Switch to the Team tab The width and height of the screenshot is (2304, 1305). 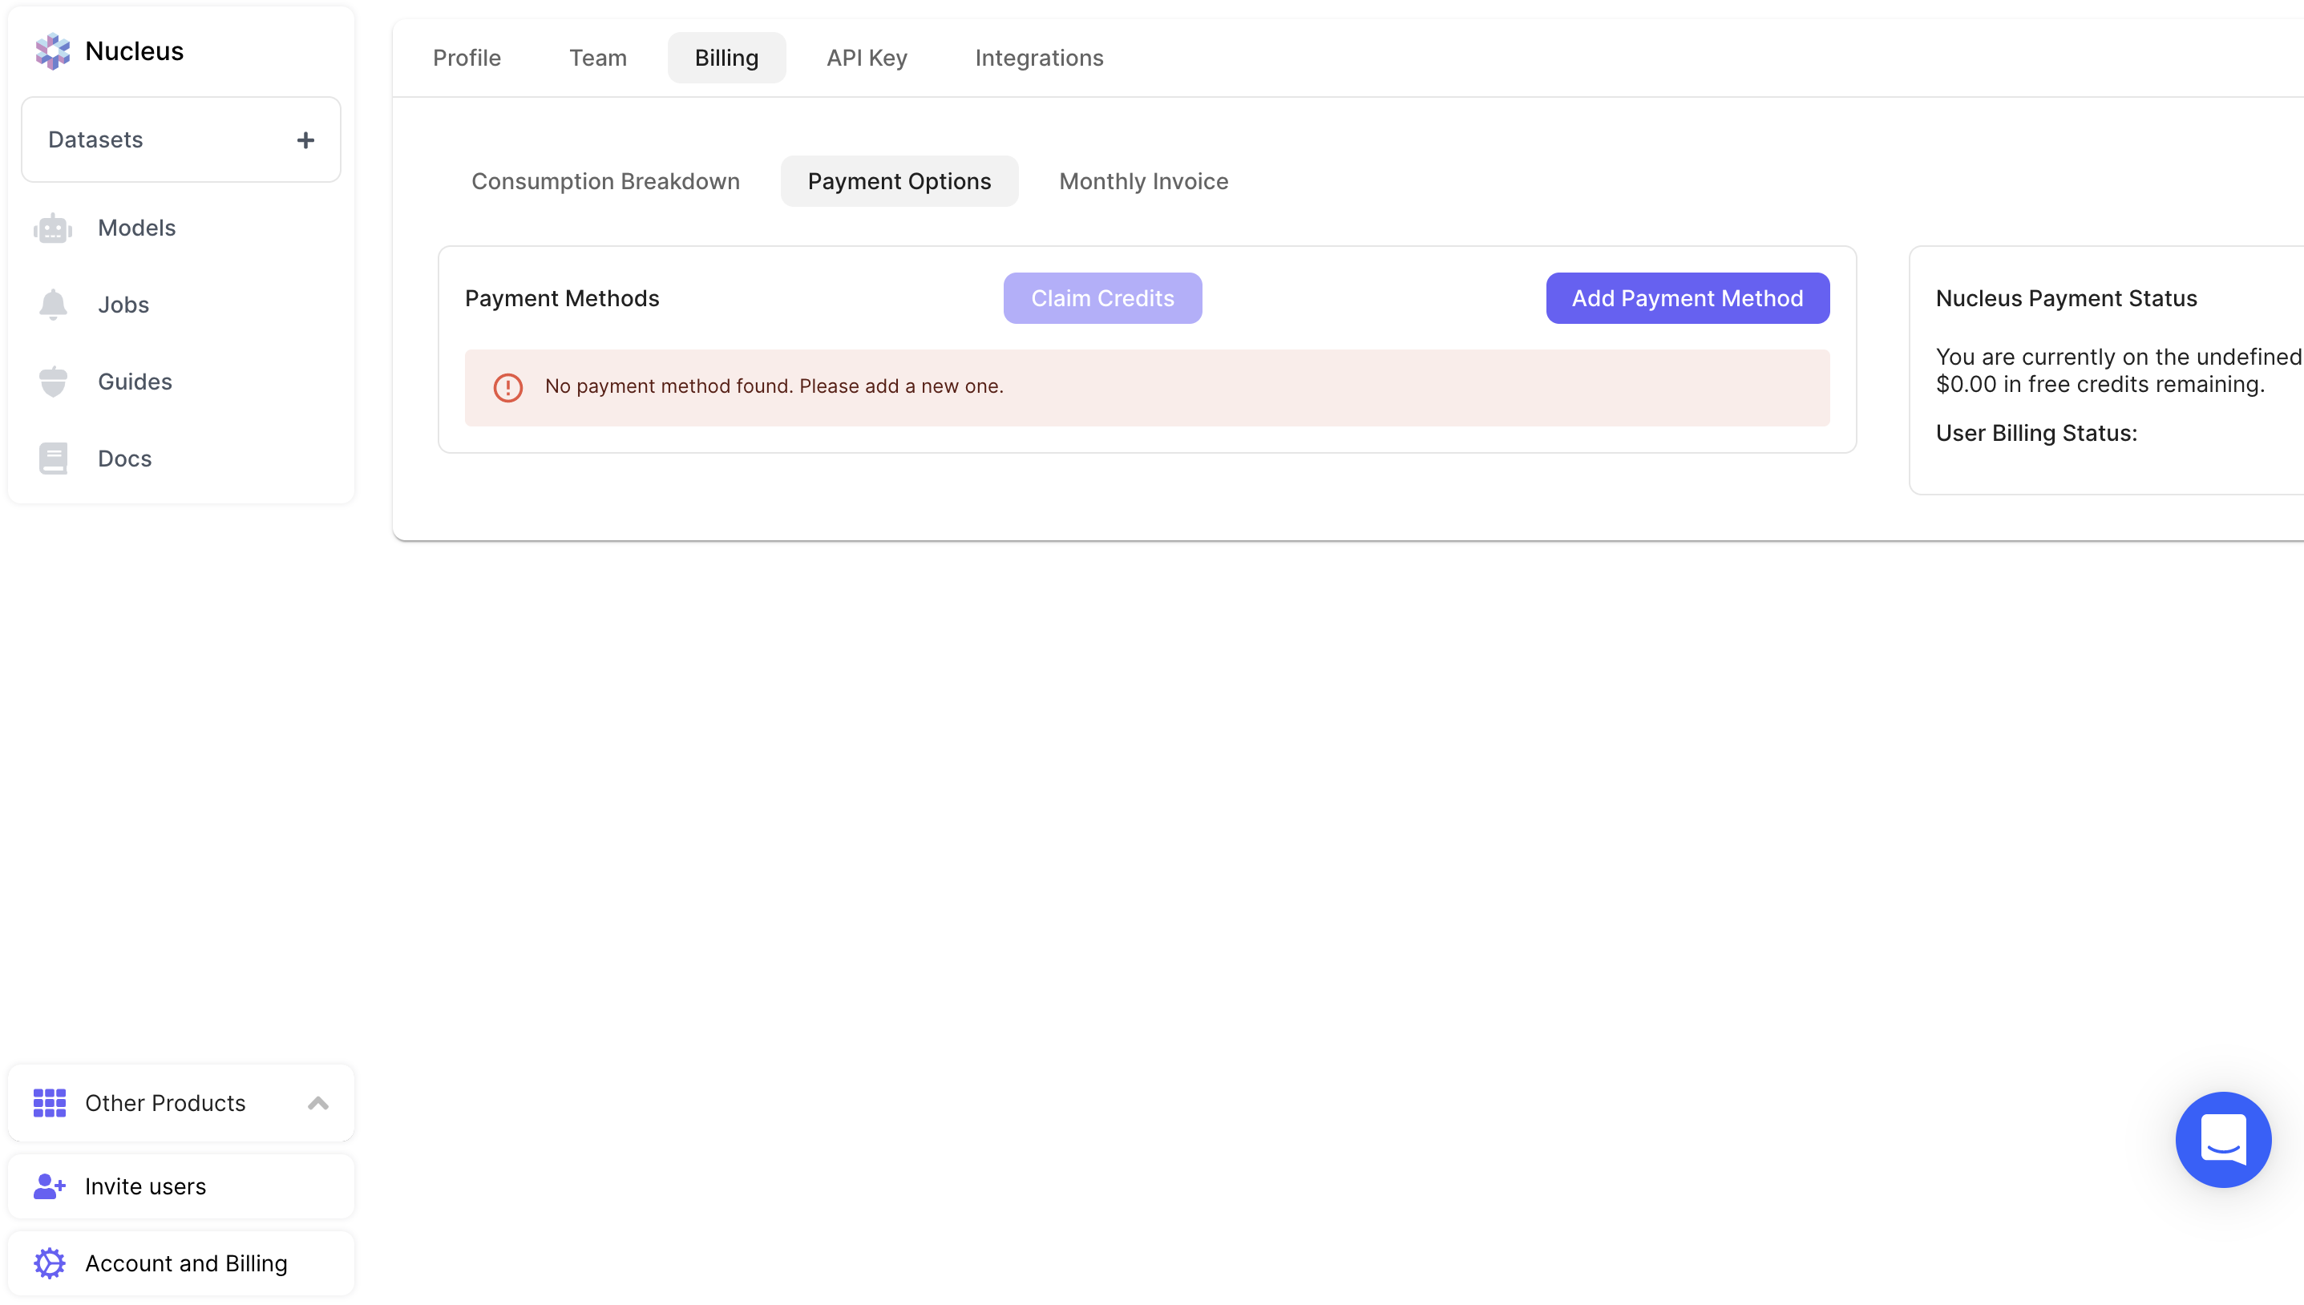tap(598, 59)
